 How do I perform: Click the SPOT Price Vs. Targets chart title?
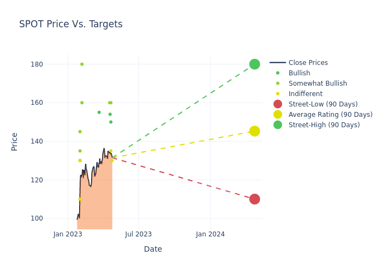pyautogui.click(x=71, y=25)
